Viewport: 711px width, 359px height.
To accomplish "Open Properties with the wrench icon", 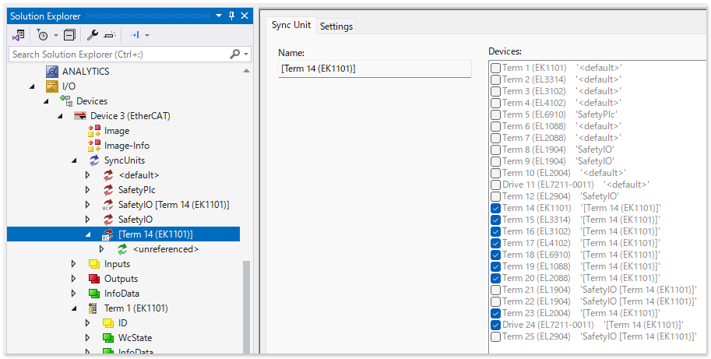I will (x=92, y=35).
